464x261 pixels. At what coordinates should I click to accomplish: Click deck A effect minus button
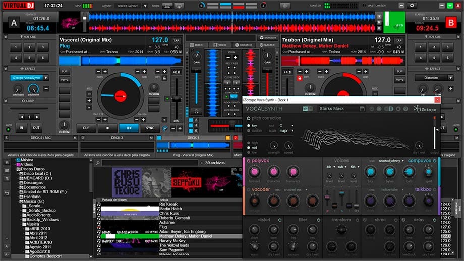point(46,89)
